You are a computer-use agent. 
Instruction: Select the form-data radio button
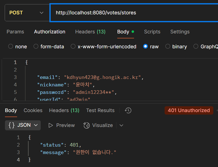click(x=36, y=46)
